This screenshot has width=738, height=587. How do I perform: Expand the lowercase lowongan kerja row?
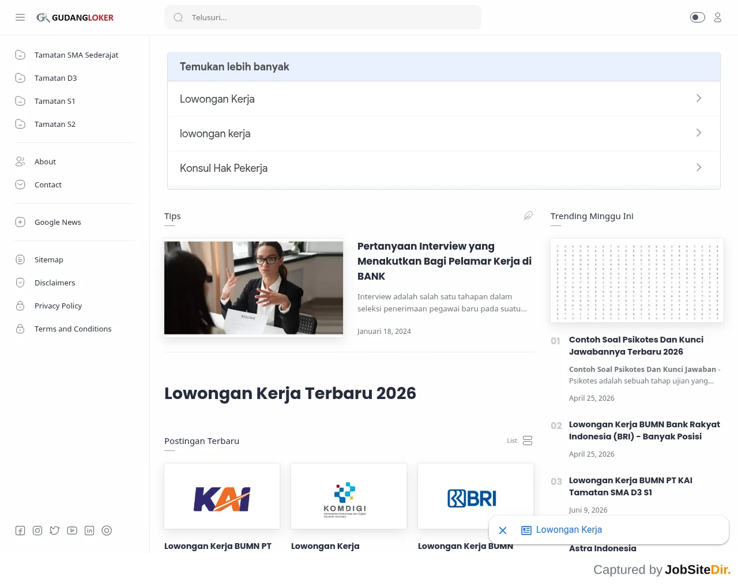444,133
